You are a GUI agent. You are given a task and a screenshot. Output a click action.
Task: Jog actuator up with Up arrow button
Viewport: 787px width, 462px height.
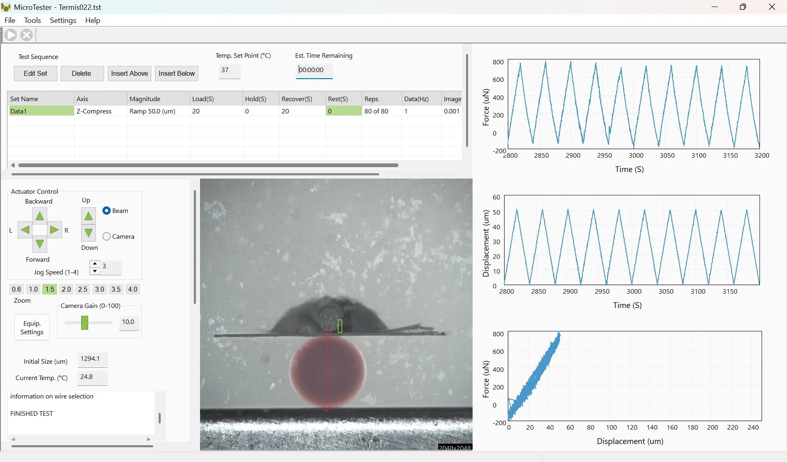click(89, 216)
